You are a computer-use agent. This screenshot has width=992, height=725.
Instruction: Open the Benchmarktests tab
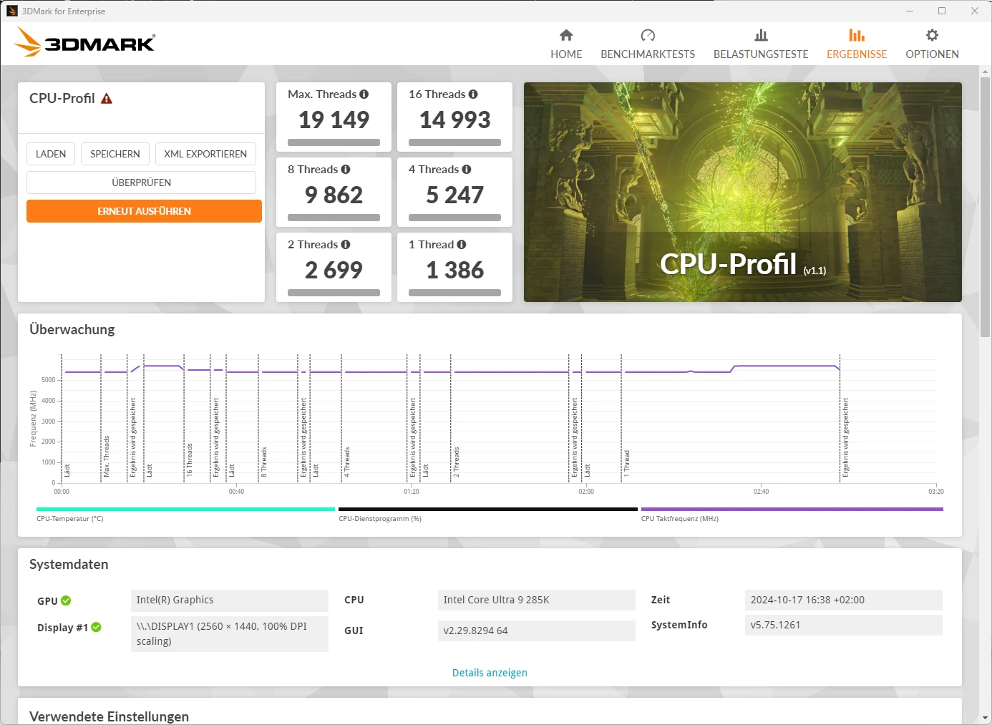click(x=648, y=44)
